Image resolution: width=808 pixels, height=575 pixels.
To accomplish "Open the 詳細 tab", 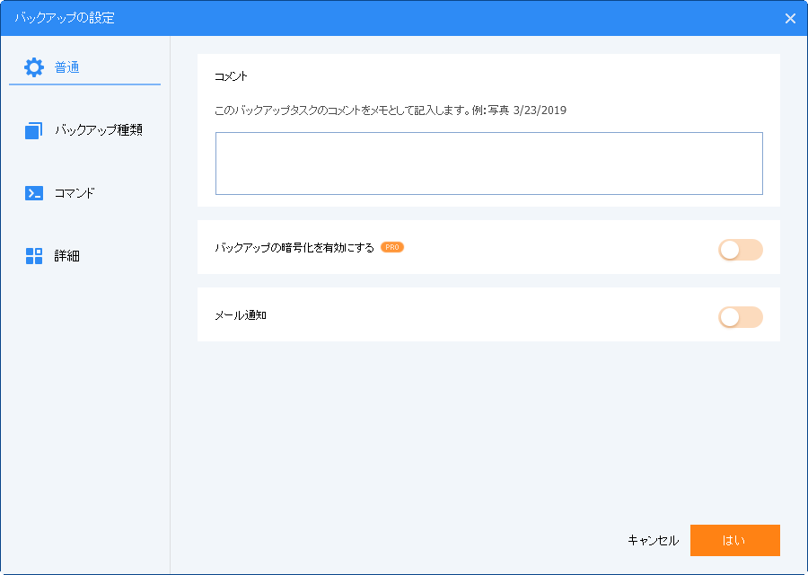I will click(84, 256).
